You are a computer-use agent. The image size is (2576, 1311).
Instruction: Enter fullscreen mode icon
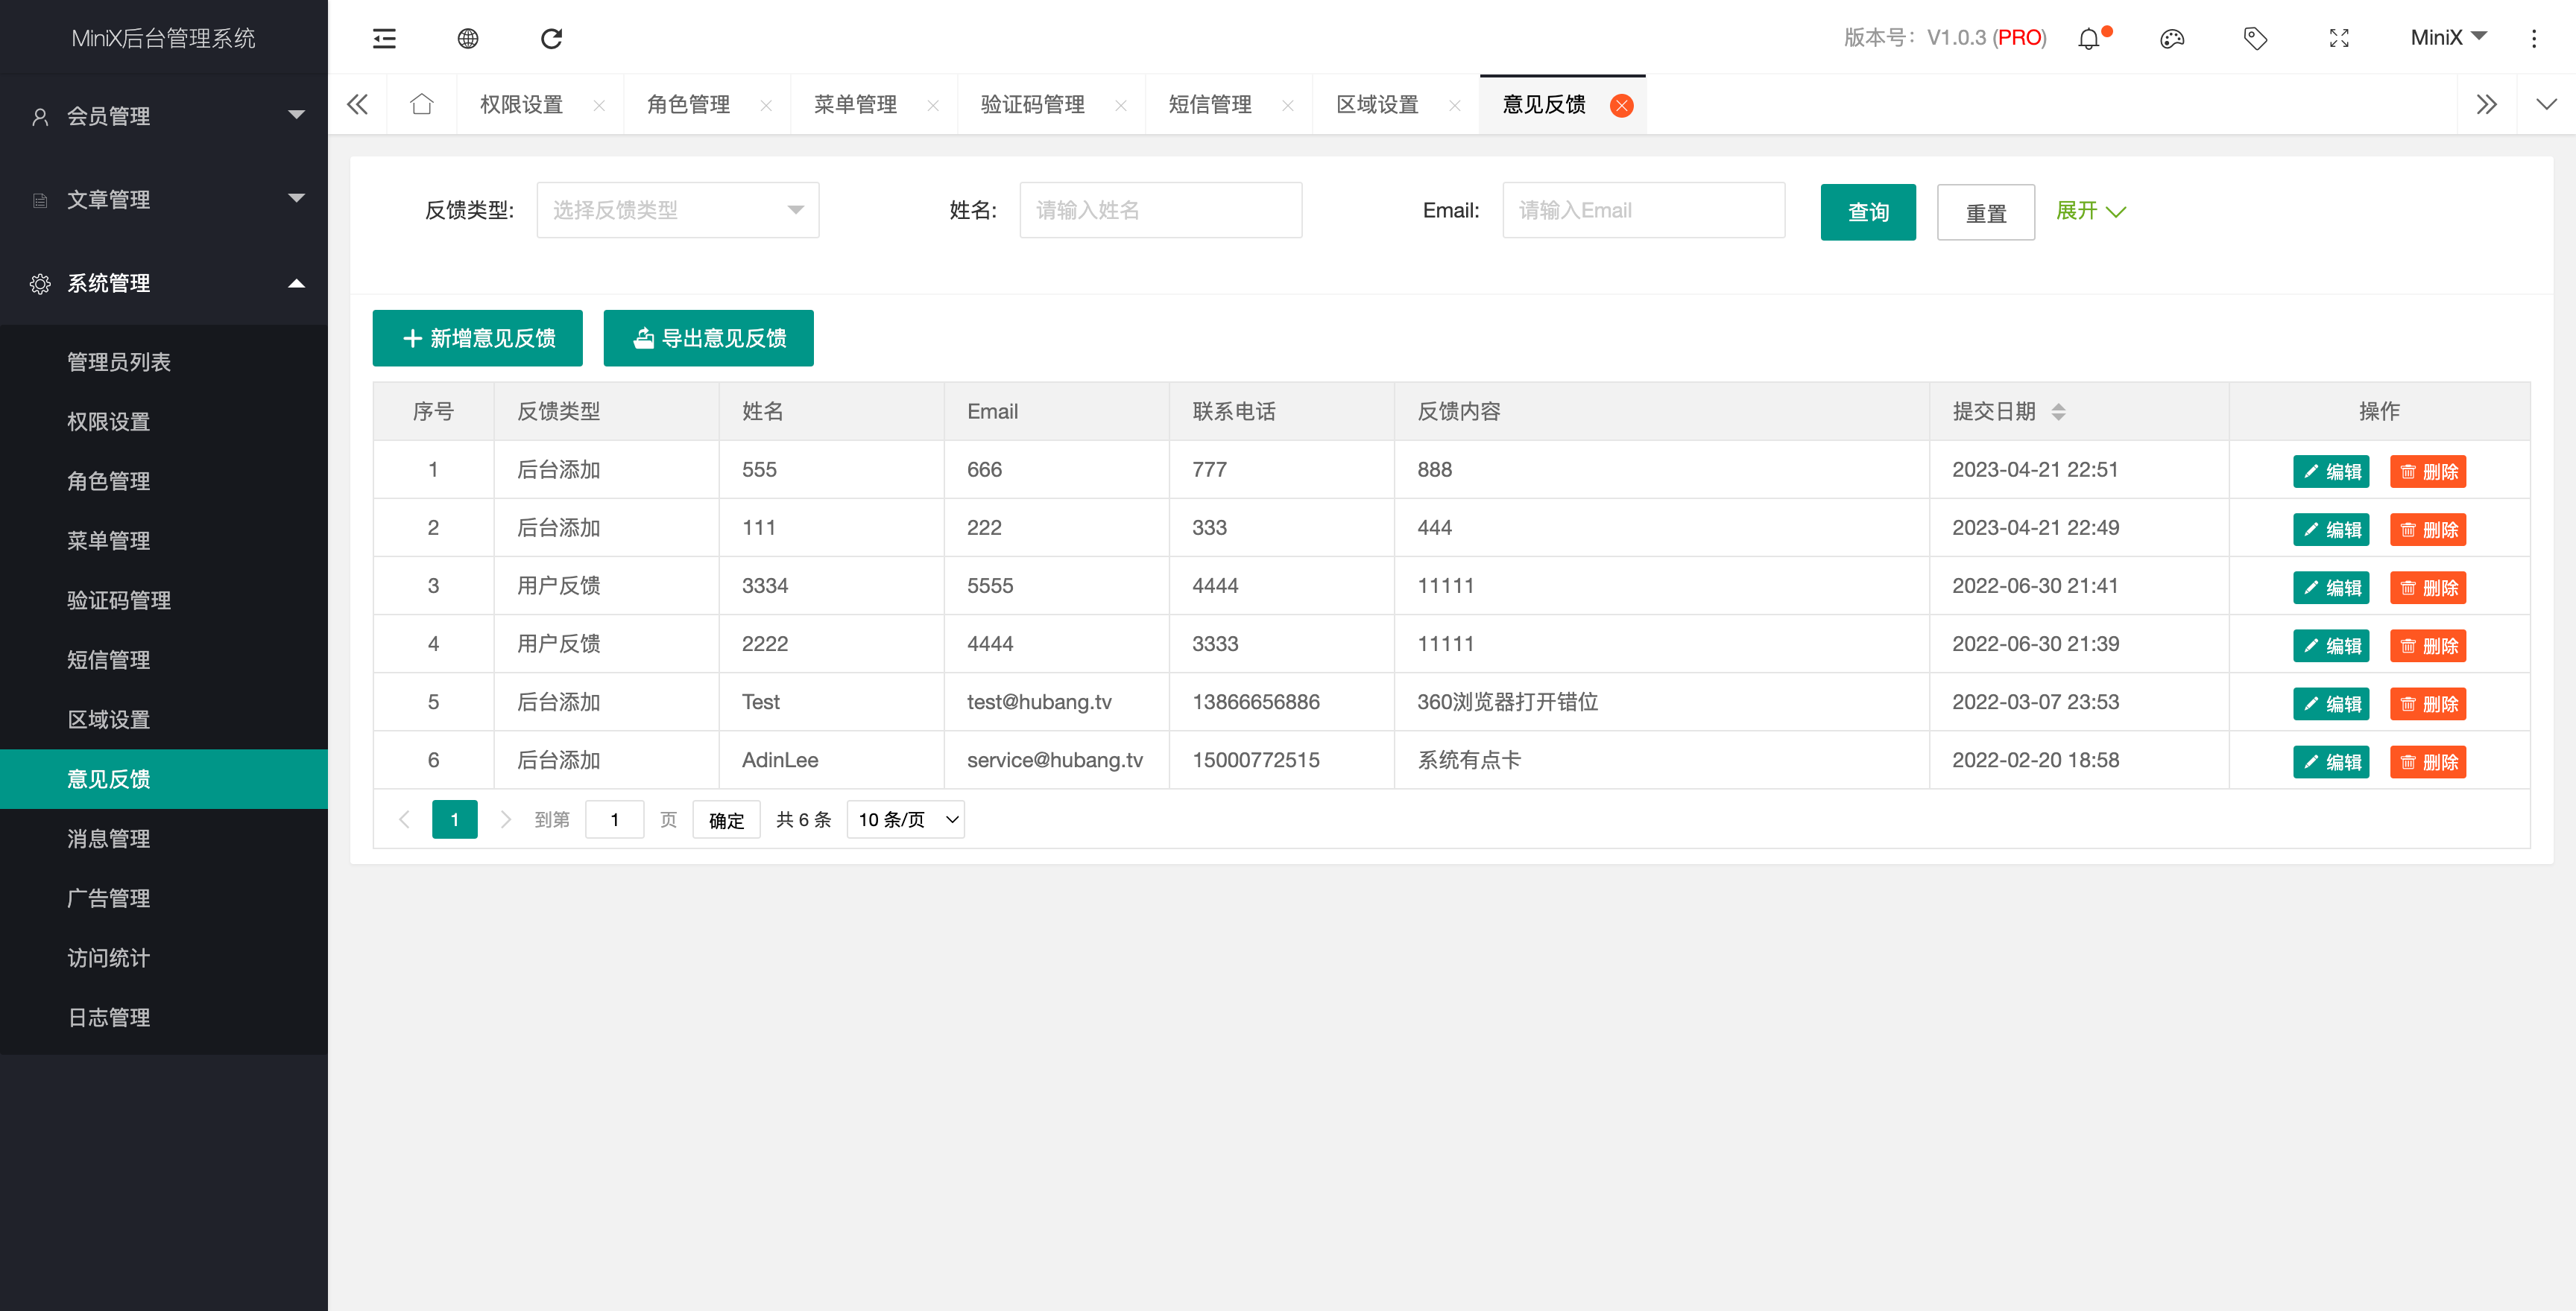tap(2339, 38)
